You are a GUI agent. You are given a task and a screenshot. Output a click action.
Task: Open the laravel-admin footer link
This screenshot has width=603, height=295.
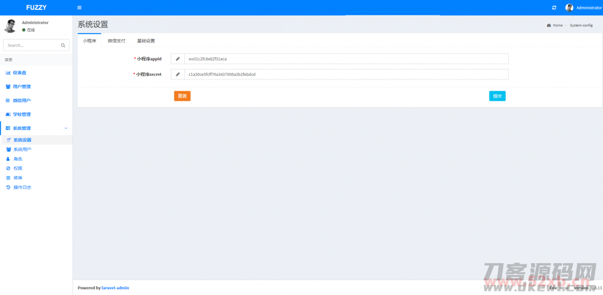(x=115, y=288)
